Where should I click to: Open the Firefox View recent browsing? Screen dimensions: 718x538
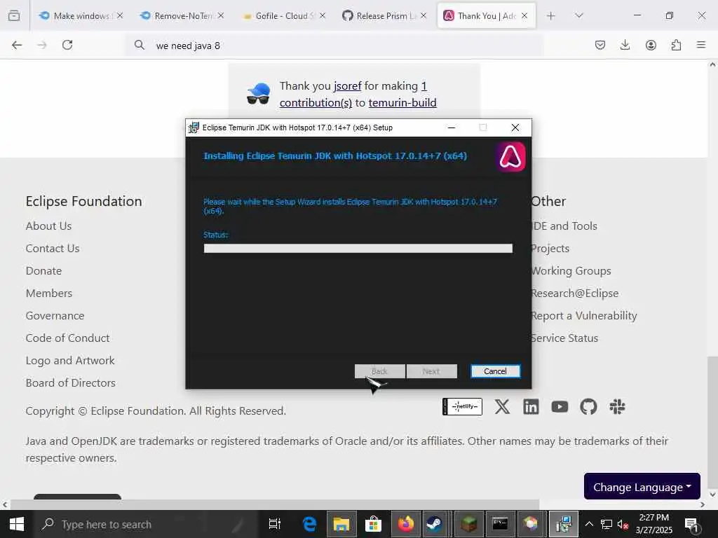pos(14,15)
